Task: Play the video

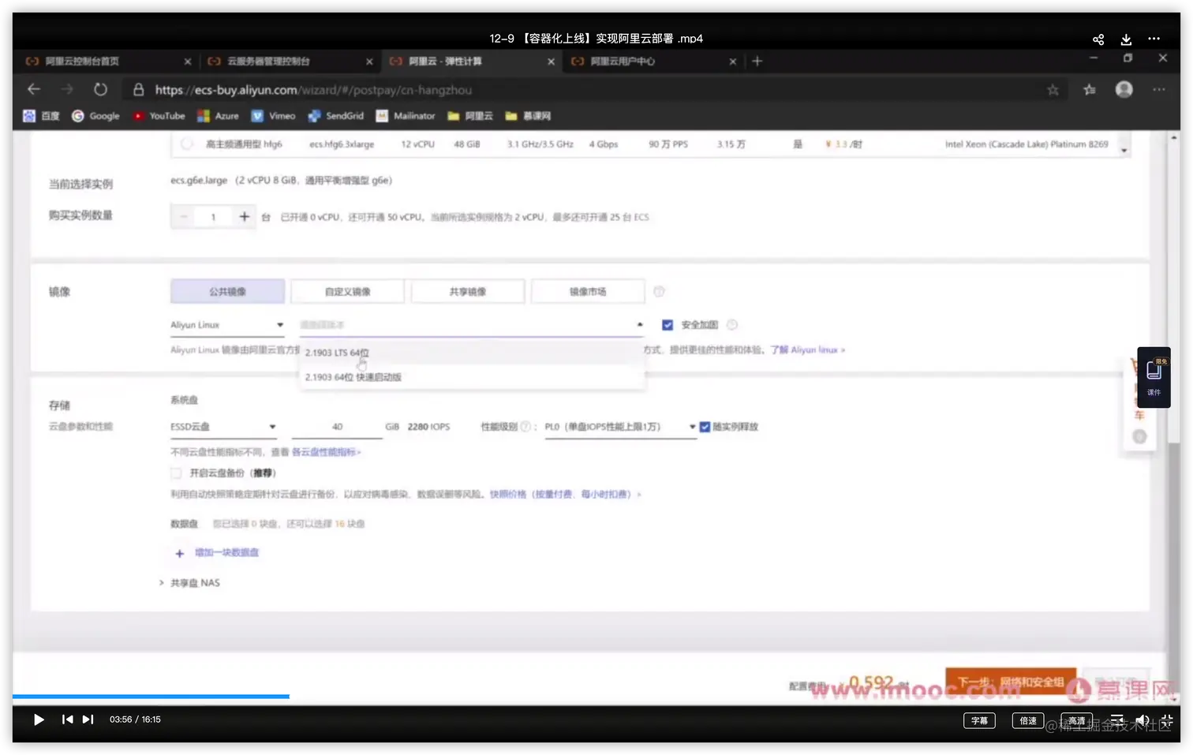Action: pyautogui.click(x=38, y=719)
